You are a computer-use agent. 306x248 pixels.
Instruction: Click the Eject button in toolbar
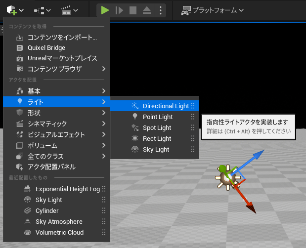point(147,10)
